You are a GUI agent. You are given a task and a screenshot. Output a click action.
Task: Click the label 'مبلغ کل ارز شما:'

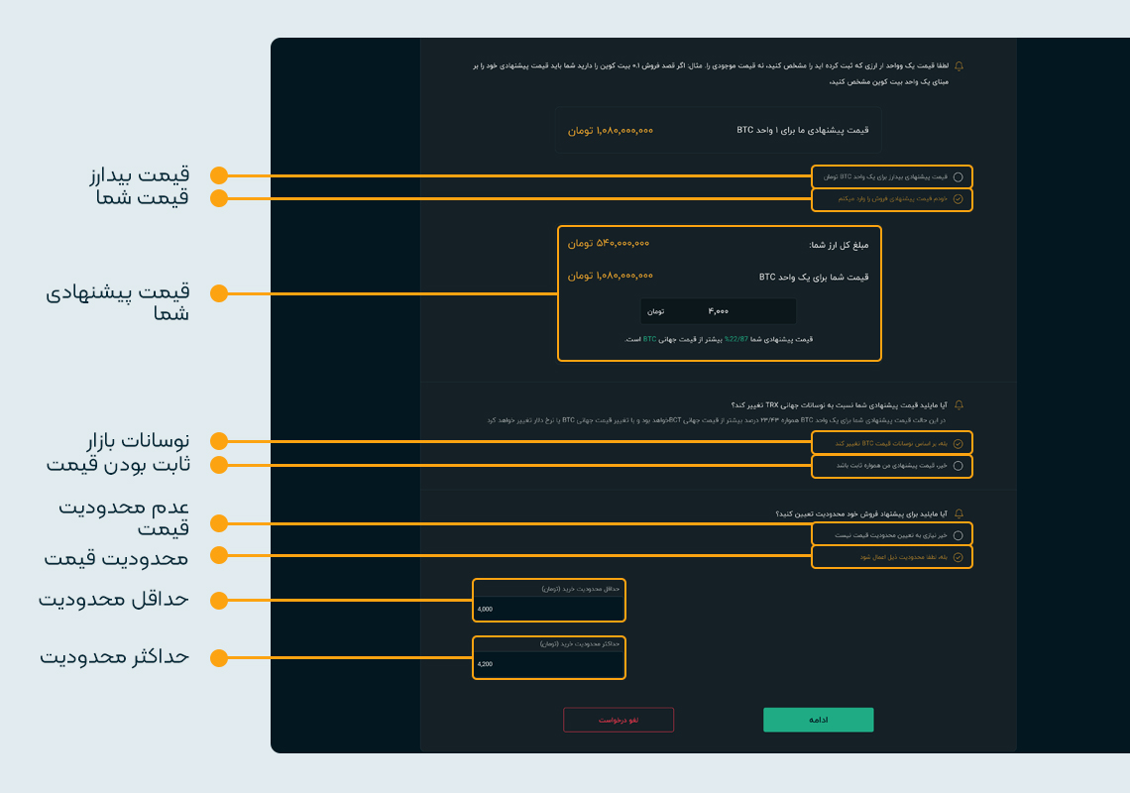tap(839, 245)
